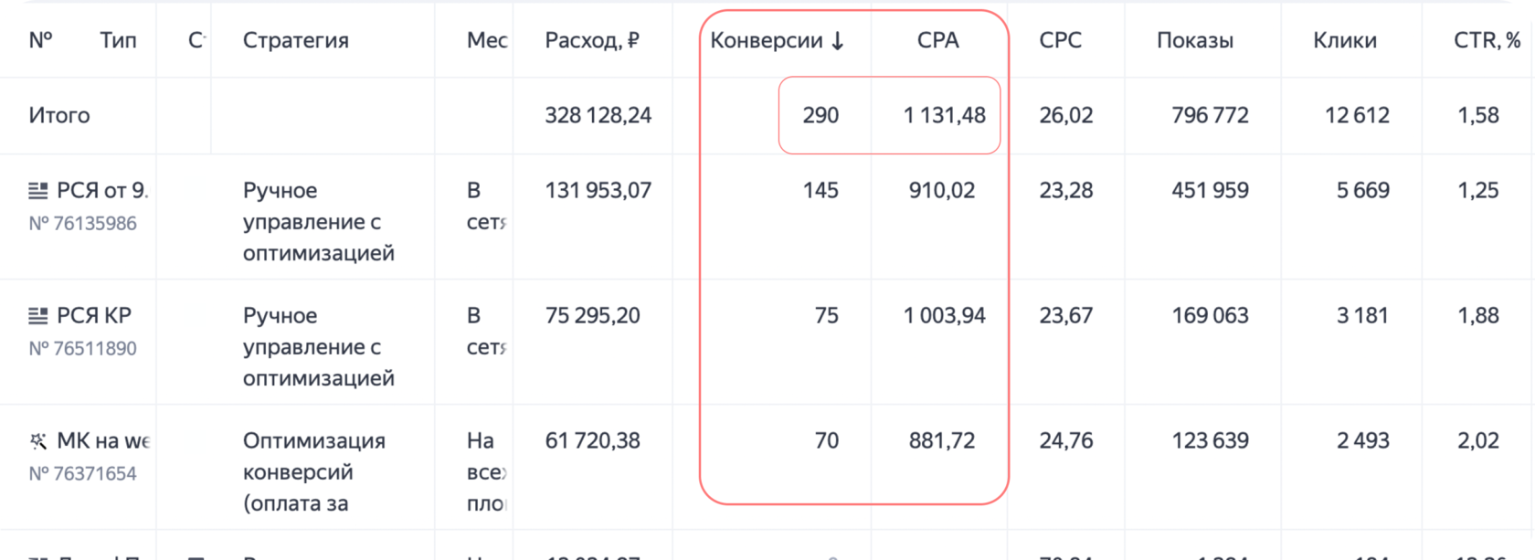Click the Стратегия column header
This screenshot has width=1535, height=560.
click(x=295, y=41)
